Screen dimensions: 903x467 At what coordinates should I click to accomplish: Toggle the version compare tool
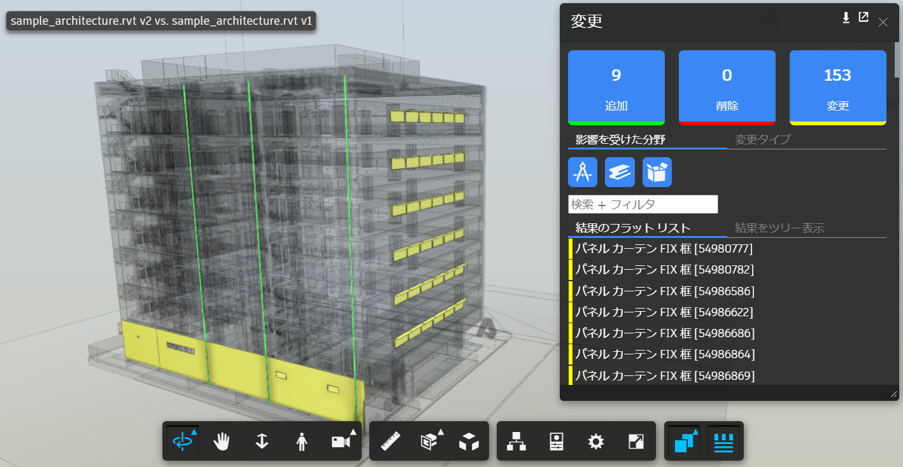click(684, 441)
